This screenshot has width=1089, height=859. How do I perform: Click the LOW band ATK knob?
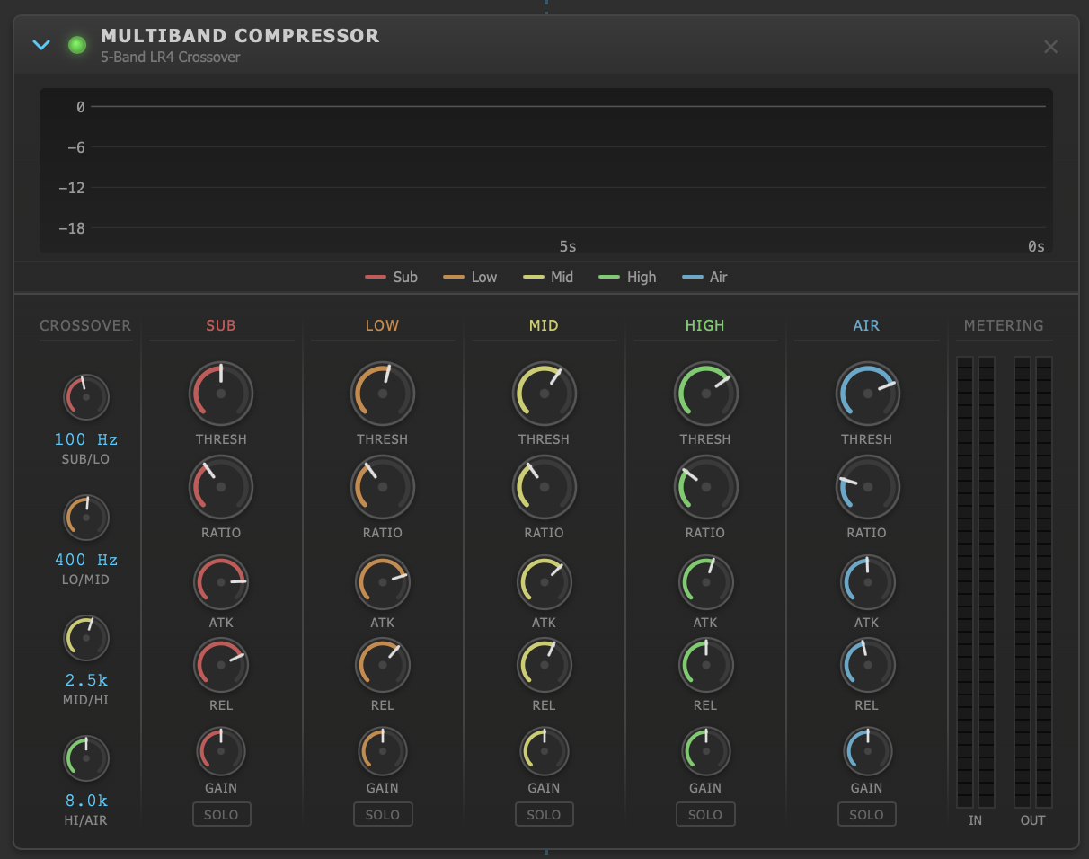pyautogui.click(x=383, y=582)
